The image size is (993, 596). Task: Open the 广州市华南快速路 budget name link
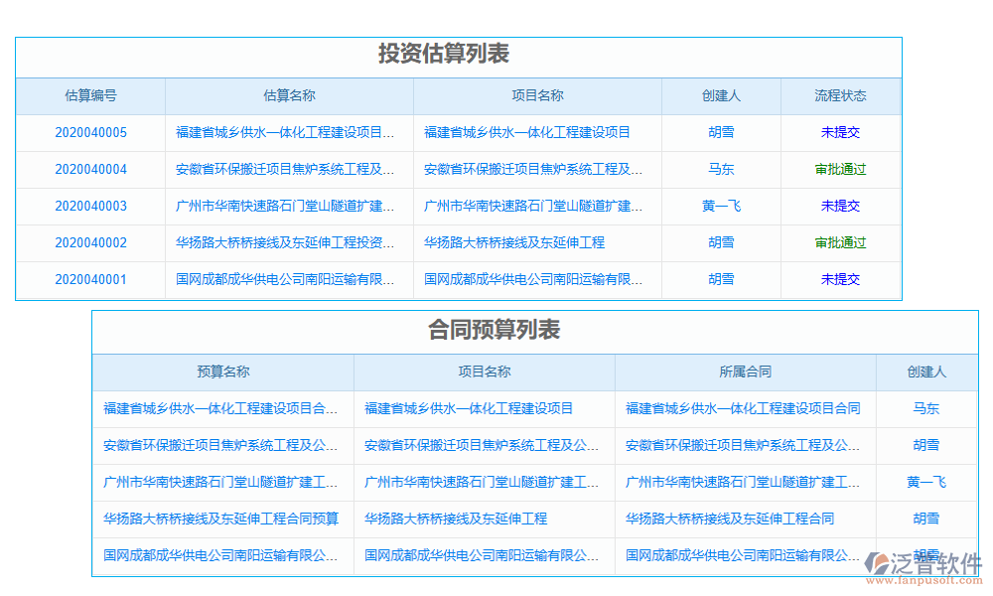223,482
